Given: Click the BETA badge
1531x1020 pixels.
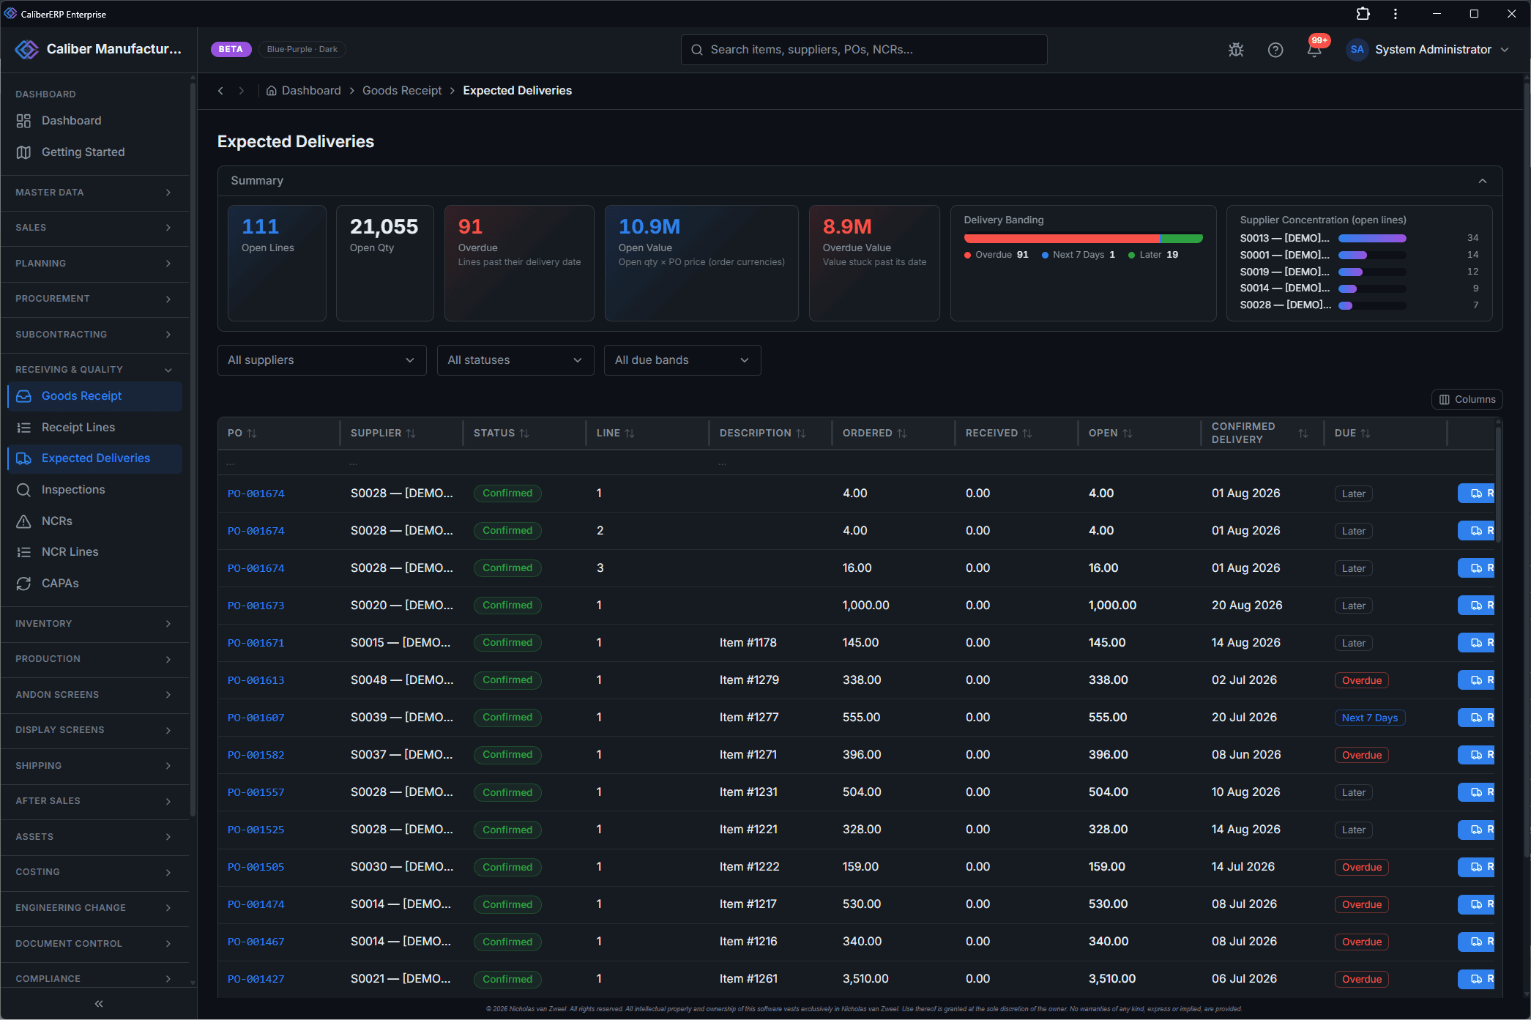Looking at the screenshot, I should [x=231, y=49].
